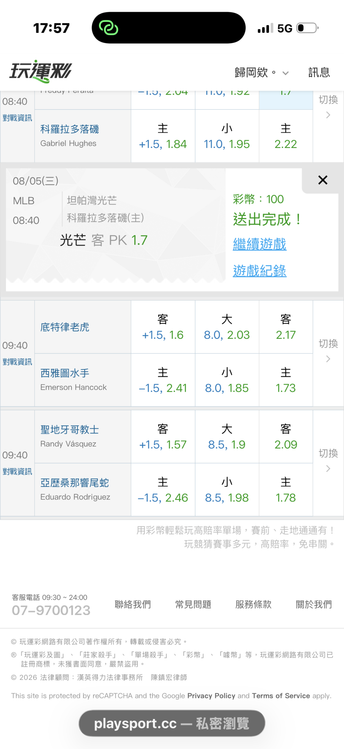Open 對戰資訊 for the 08:40 game
The width and height of the screenshot is (344, 749).
[x=17, y=118]
